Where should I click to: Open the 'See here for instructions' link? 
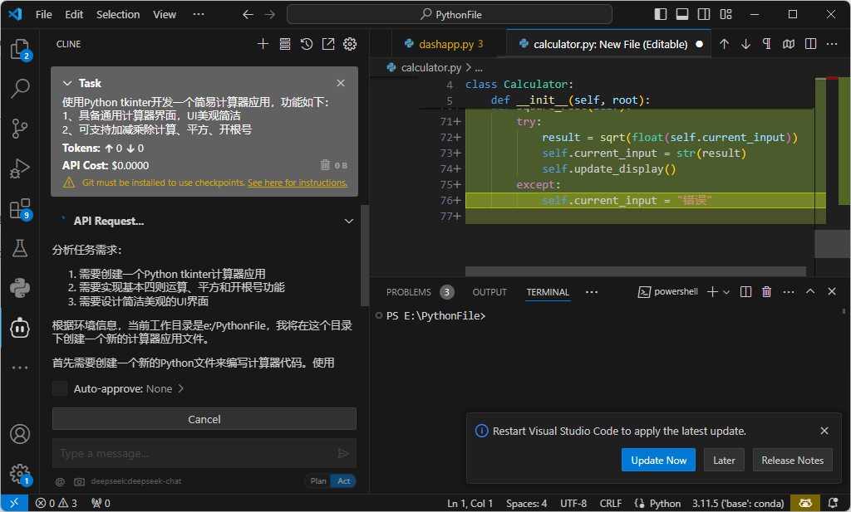coord(298,183)
